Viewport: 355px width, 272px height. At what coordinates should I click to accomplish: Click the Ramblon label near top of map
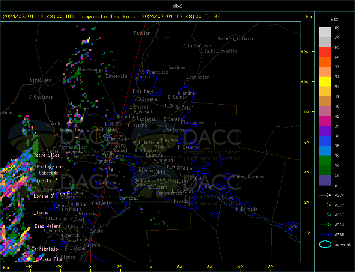click(x=142, y=33)
